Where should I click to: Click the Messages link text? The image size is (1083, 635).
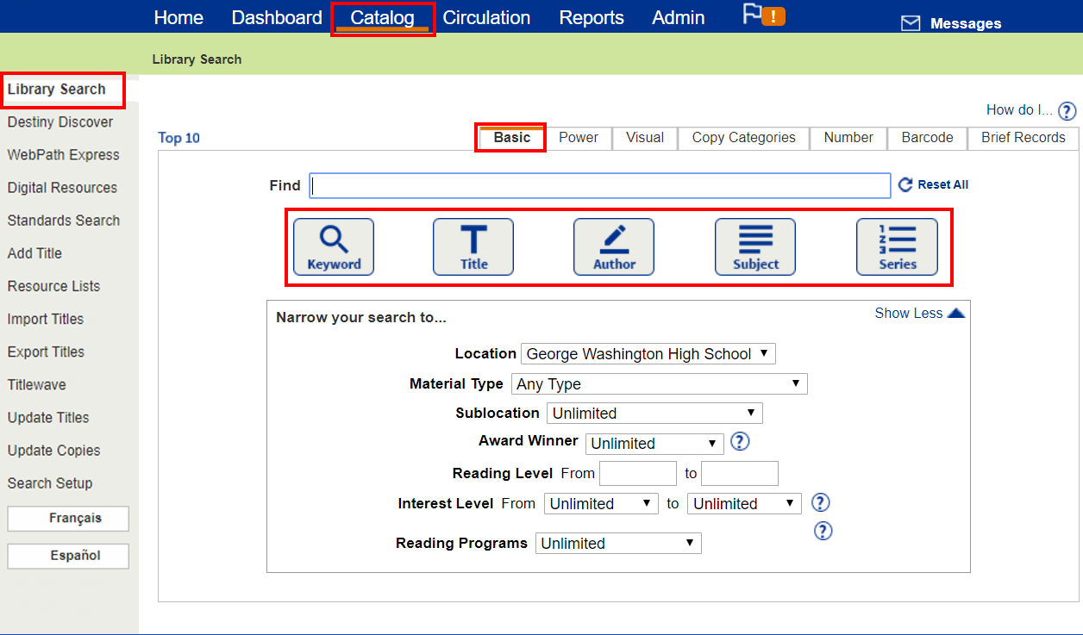point(966,24)
